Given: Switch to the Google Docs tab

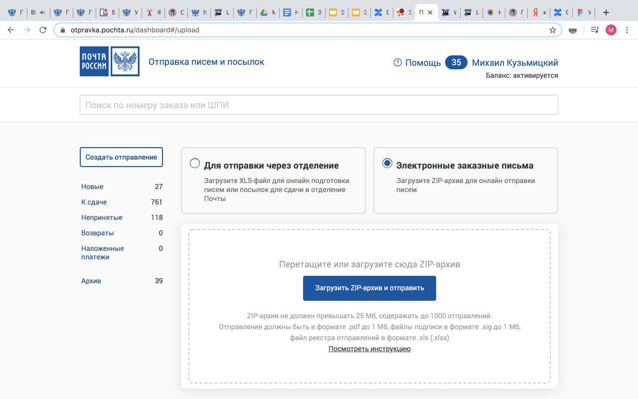Looking at the screenshot, I should coord(287,12).
